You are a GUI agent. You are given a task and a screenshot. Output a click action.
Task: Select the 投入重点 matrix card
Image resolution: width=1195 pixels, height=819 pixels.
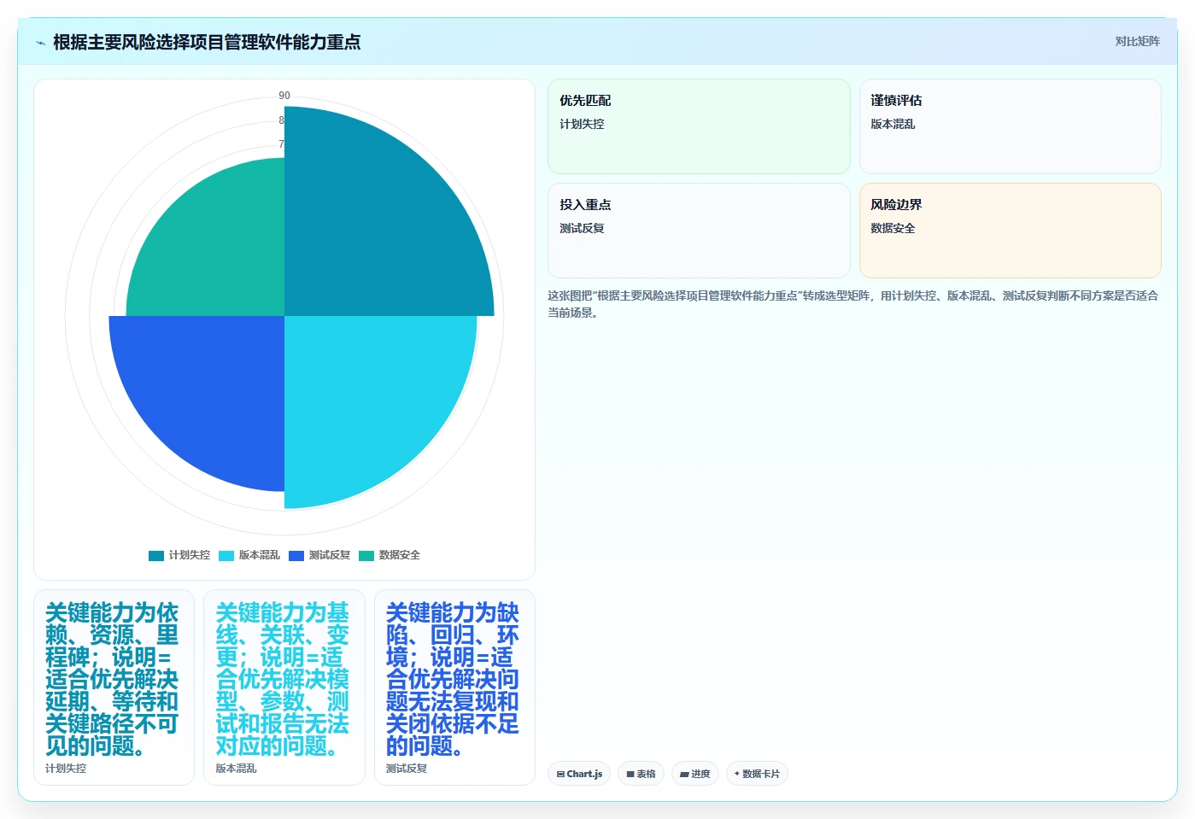[699, 231]
